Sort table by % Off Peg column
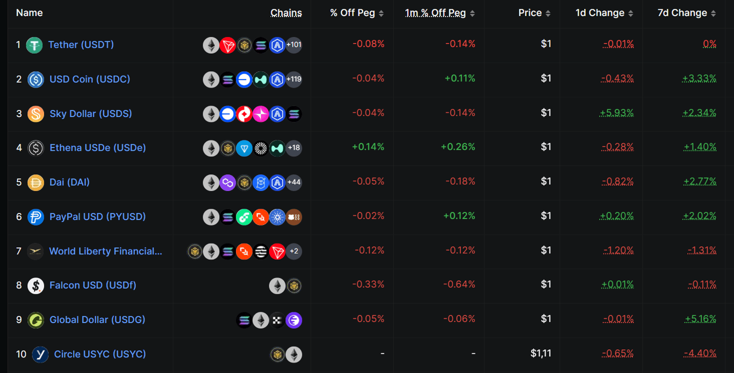This screenshot has height=373, width=734. [357, 13]
